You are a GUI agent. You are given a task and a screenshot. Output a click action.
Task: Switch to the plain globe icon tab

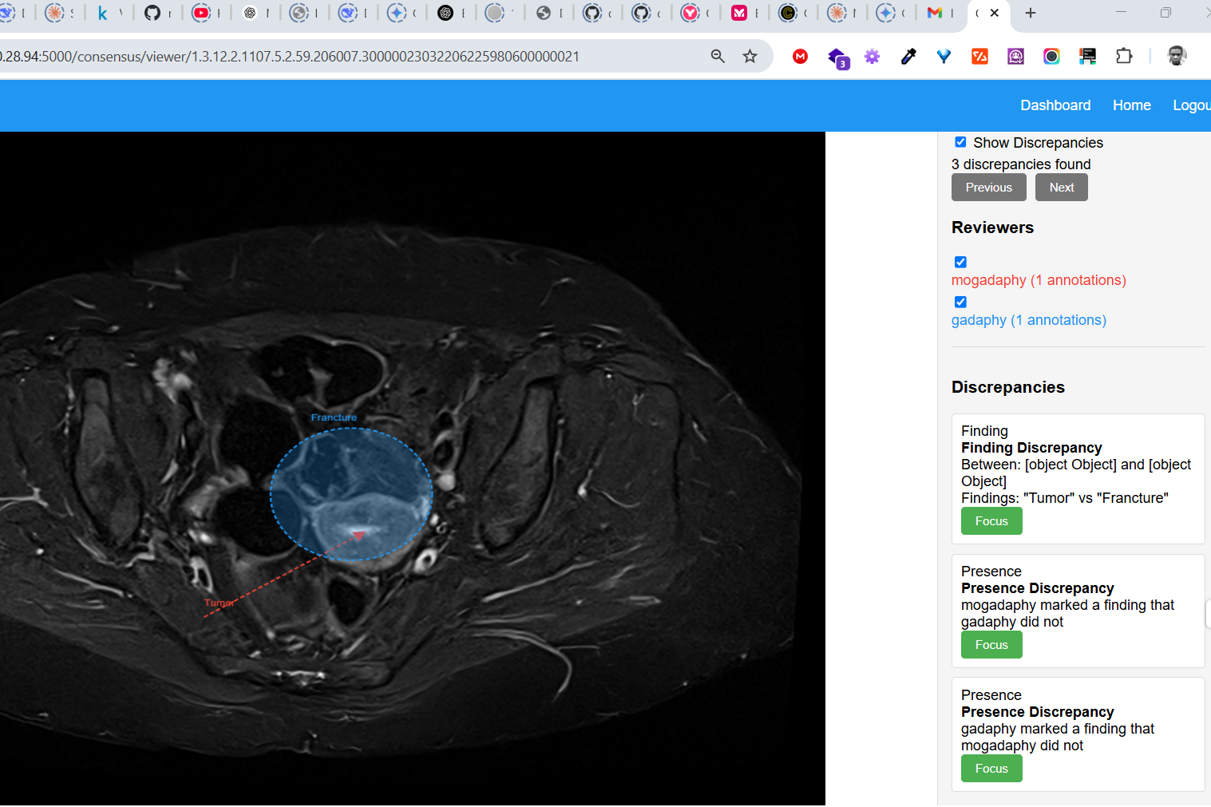coord(544,13)
